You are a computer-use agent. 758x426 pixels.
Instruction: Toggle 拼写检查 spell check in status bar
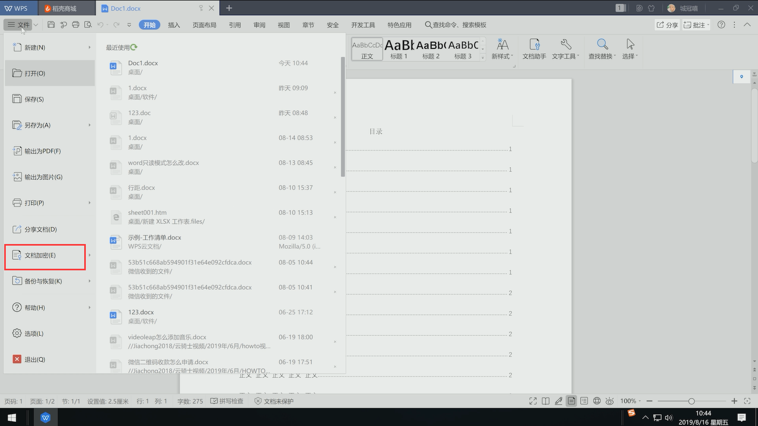tap(227, 401)
